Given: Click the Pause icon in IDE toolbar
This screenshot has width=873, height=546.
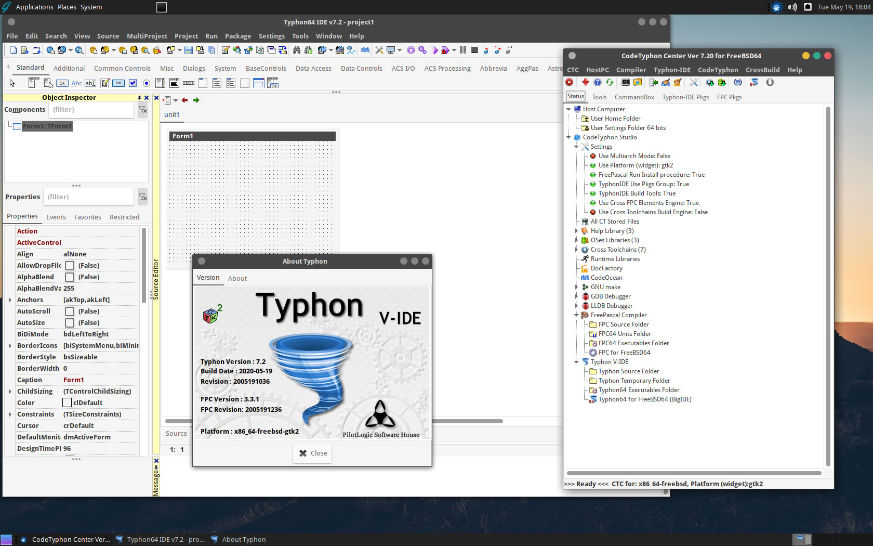Looking at the screenshot, I should [x=463, y=50].
